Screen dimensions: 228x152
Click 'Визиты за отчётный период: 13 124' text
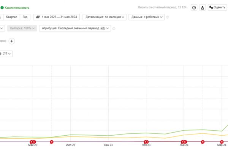click(162, 7)
